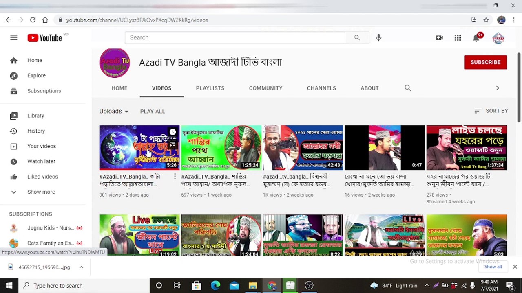
Task: Add first video to Watch later
Action: [x=173, y=132]
